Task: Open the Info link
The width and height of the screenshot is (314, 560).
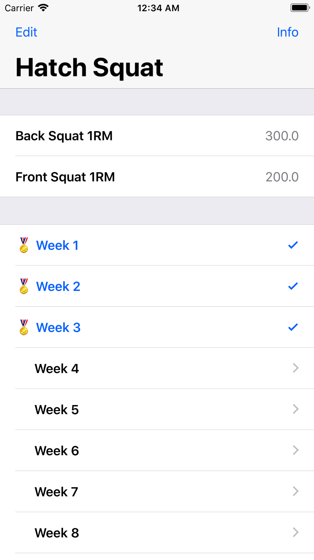Action: pos(288,32)
